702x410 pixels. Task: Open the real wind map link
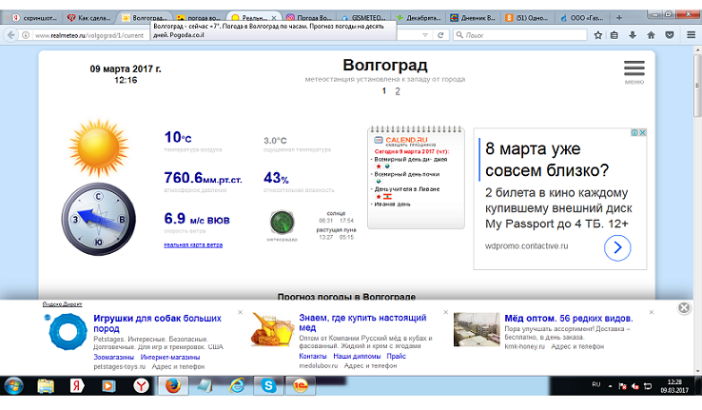tap(193, 244)
